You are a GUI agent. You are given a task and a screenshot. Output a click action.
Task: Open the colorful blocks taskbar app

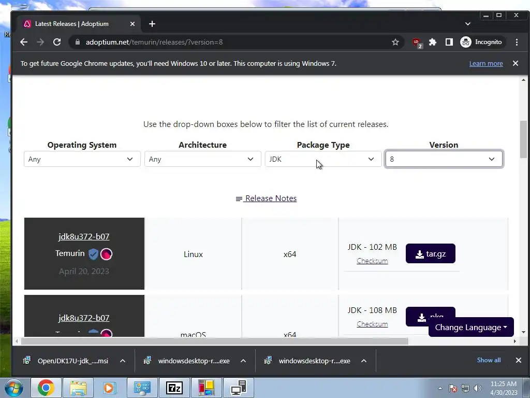click(206, 388)
